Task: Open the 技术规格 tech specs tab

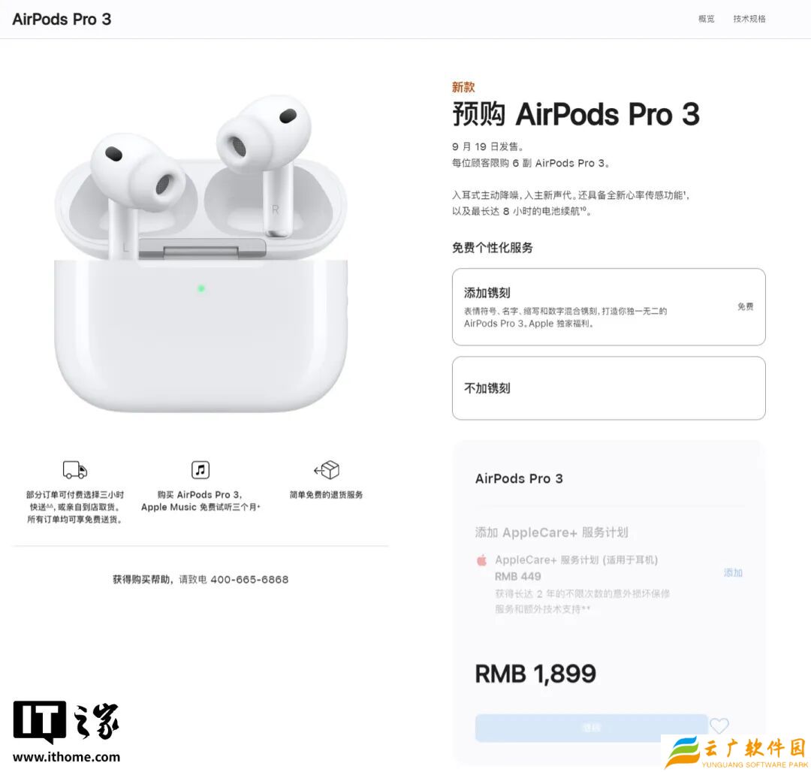Action: 749,19
